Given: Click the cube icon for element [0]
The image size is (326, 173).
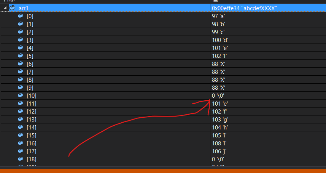Looking at the screenshot, I should 21,16.
